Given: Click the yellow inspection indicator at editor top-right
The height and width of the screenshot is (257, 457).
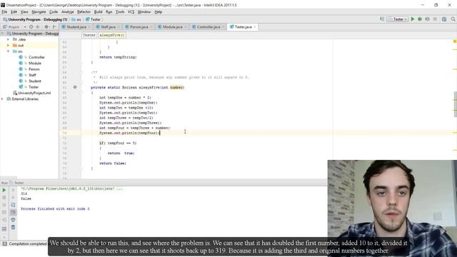Looking at the screenshot, I should click(455, 41).
